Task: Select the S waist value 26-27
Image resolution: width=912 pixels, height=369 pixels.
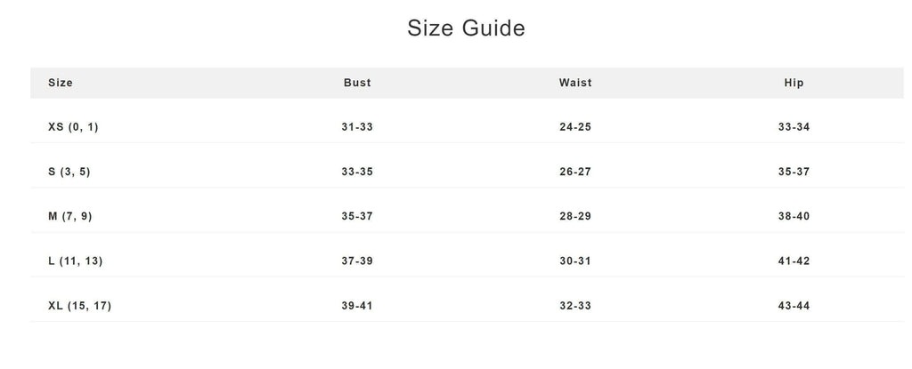Action: click(x=575, y=172)
